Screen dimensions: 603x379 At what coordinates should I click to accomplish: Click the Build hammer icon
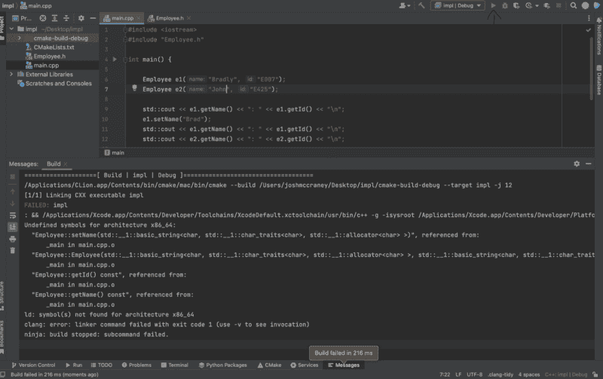coord(423,5)
